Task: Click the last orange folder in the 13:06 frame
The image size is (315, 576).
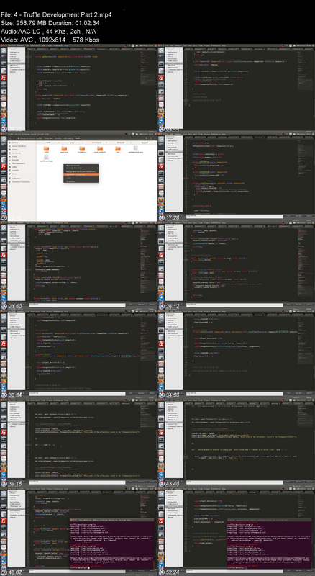Action: coord(118,148)
